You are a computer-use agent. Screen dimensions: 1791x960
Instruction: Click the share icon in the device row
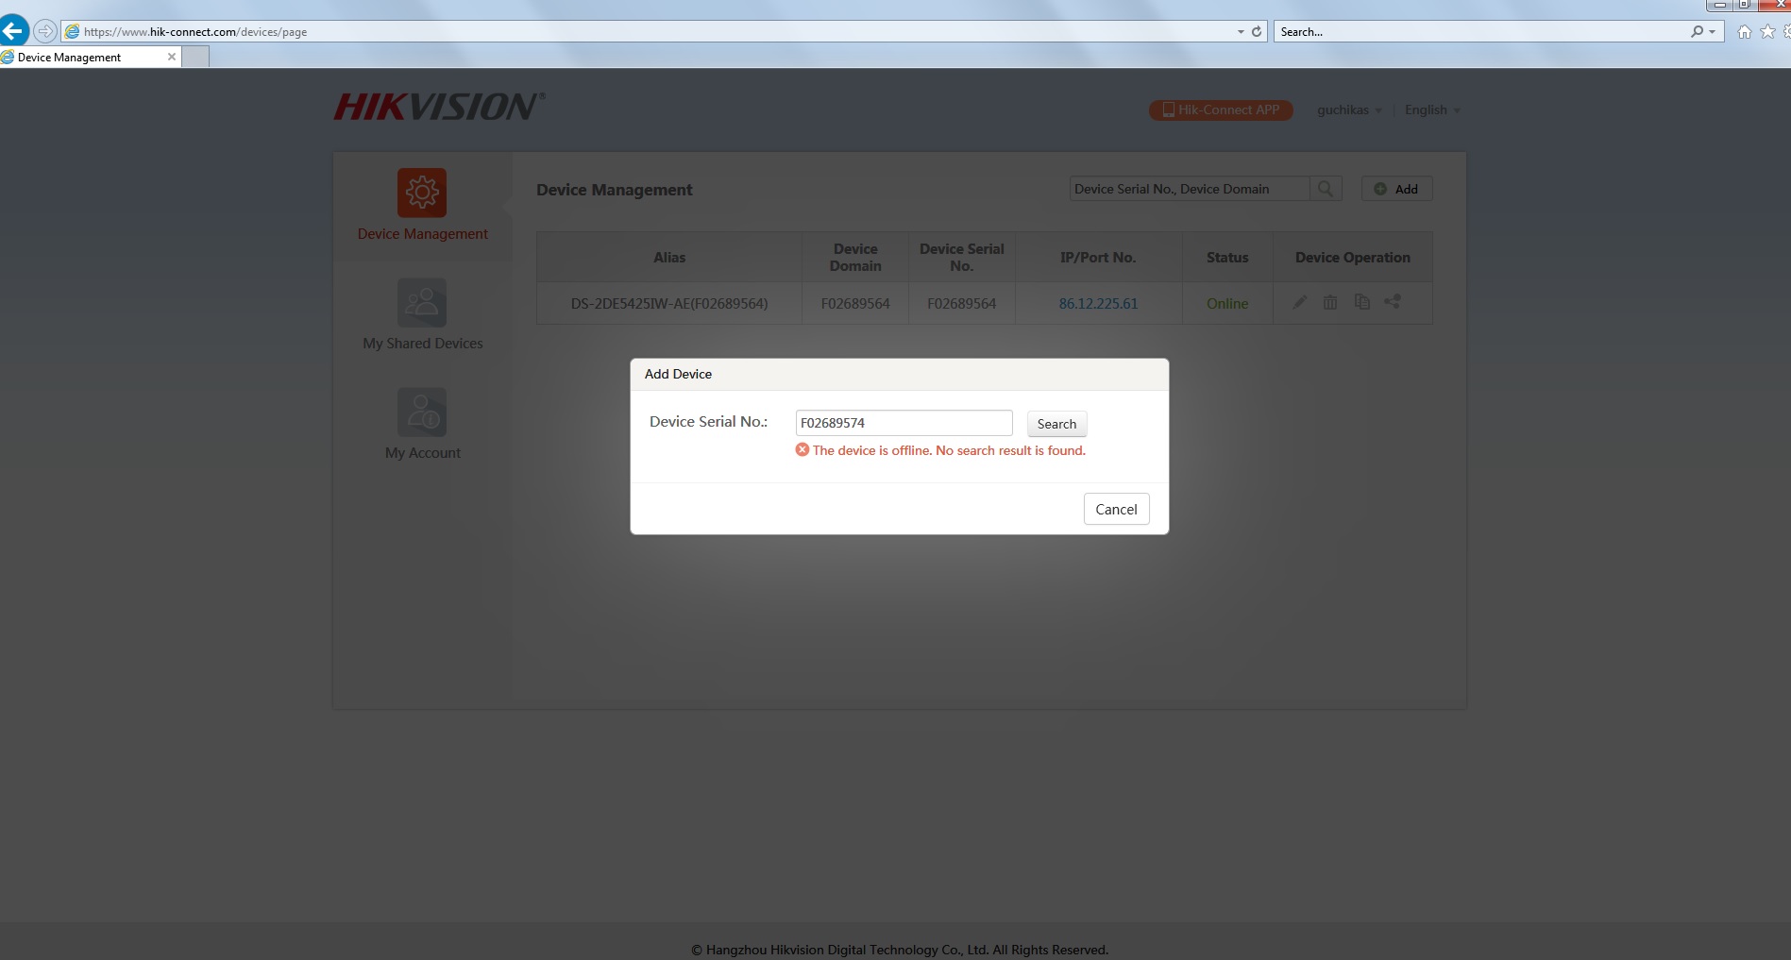(x=1393, y=302)
